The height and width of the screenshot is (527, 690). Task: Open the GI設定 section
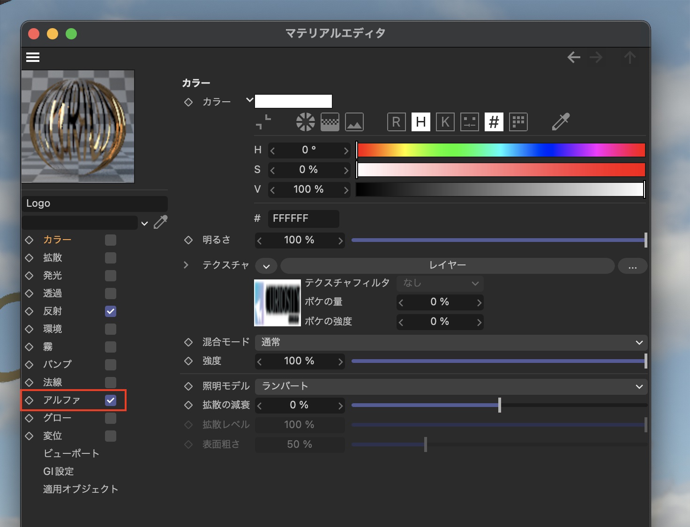(59, 471)
